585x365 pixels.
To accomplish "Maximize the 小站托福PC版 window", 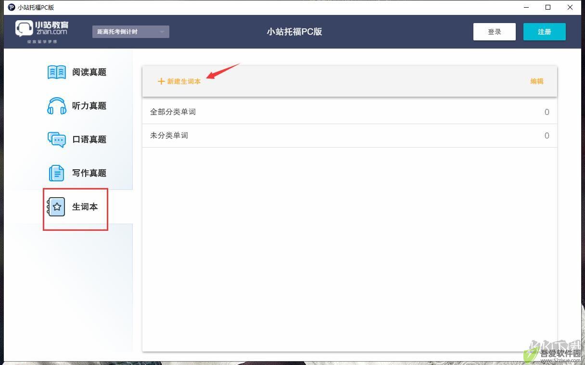I will pyautogui.click(x=548, y=7).
